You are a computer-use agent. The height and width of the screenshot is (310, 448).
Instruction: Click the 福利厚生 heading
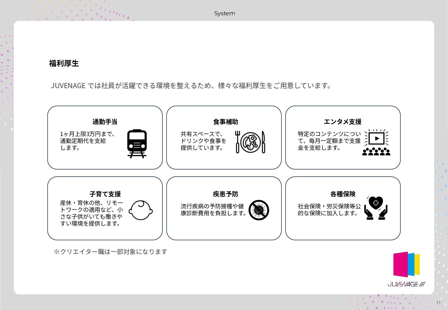click(64, 63)
